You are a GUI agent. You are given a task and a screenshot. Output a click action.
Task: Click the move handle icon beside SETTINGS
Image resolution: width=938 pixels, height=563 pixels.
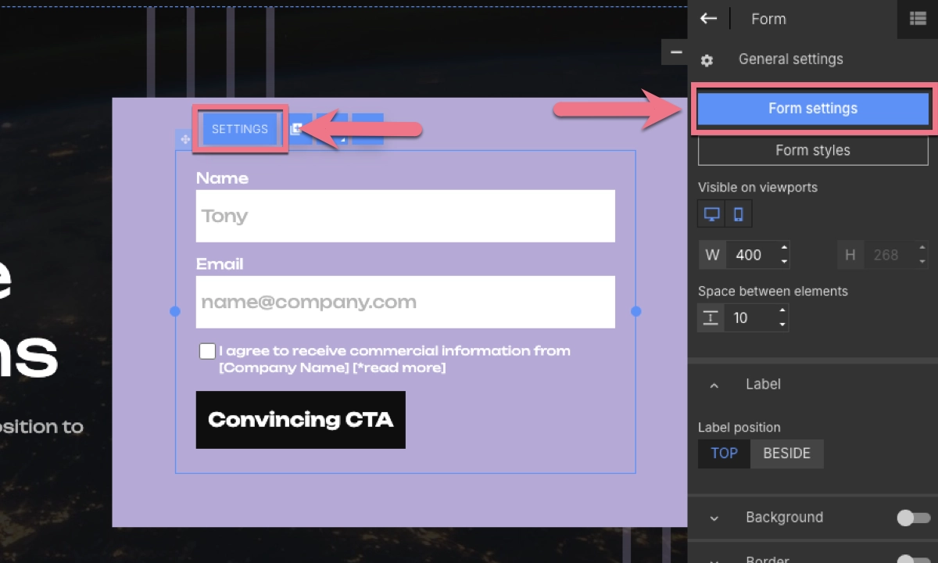point(185,139)
